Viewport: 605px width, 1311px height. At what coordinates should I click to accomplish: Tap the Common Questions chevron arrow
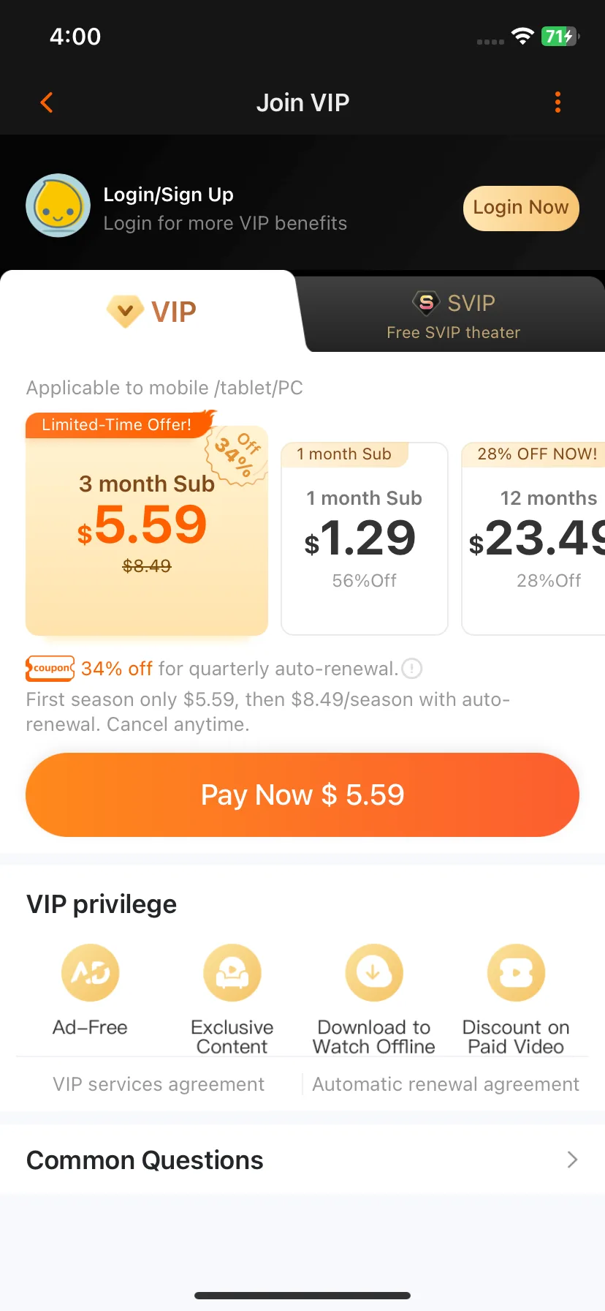(x=572, y=1160)
